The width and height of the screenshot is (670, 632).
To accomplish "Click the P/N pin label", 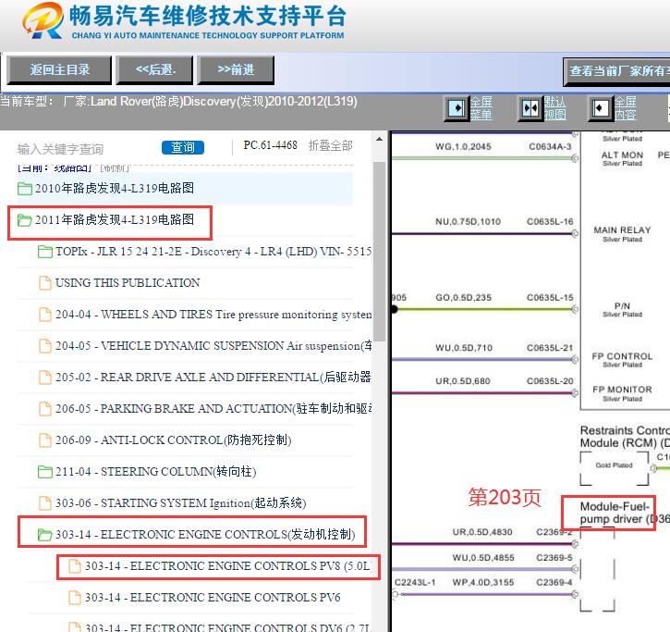I will tap(622, 306).
